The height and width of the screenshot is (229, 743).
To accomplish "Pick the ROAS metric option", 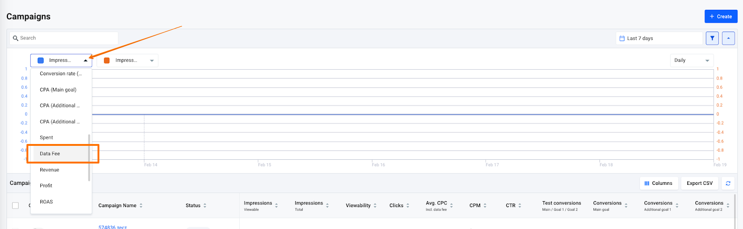I will [x=46, y=202].
